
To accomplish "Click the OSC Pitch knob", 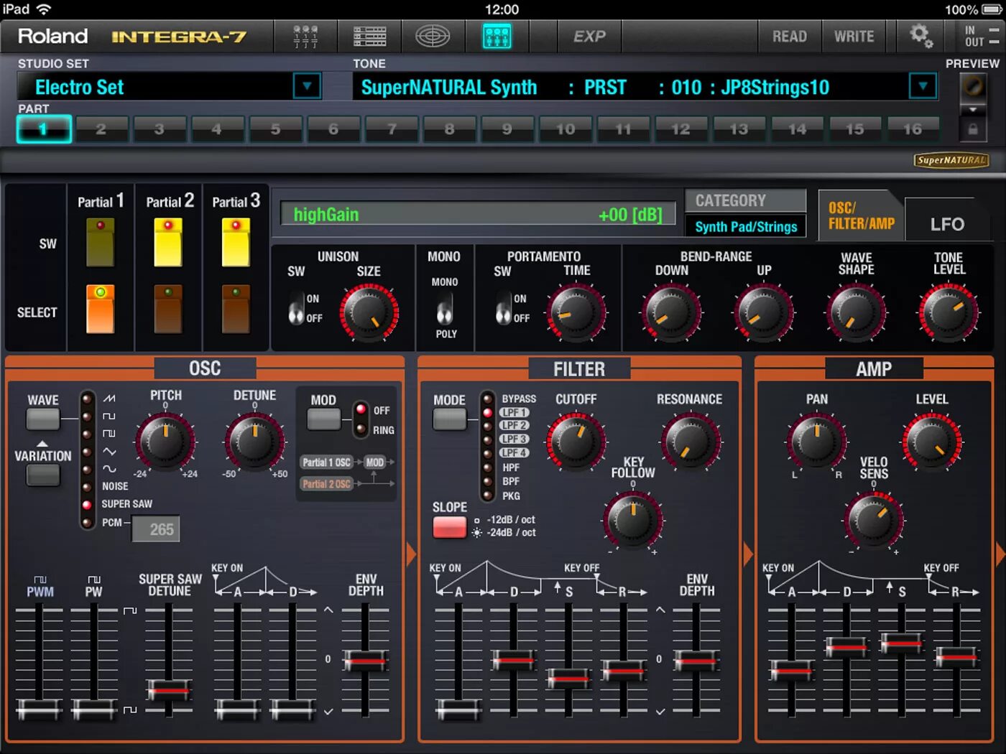I will pos(165,441).
